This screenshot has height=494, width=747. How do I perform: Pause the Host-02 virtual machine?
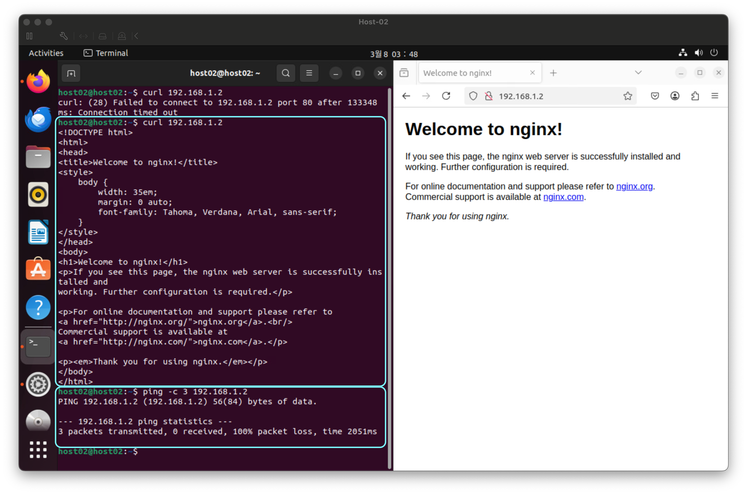point(30,36)
